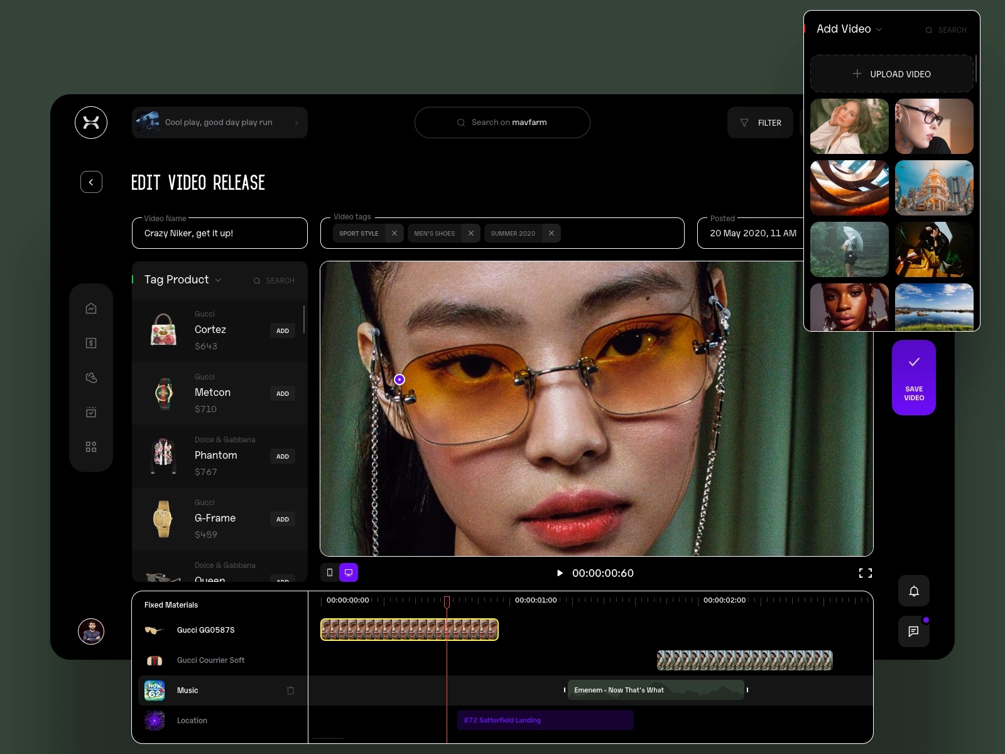Remove the SUMMER 2020 tag

click(551, 233)
